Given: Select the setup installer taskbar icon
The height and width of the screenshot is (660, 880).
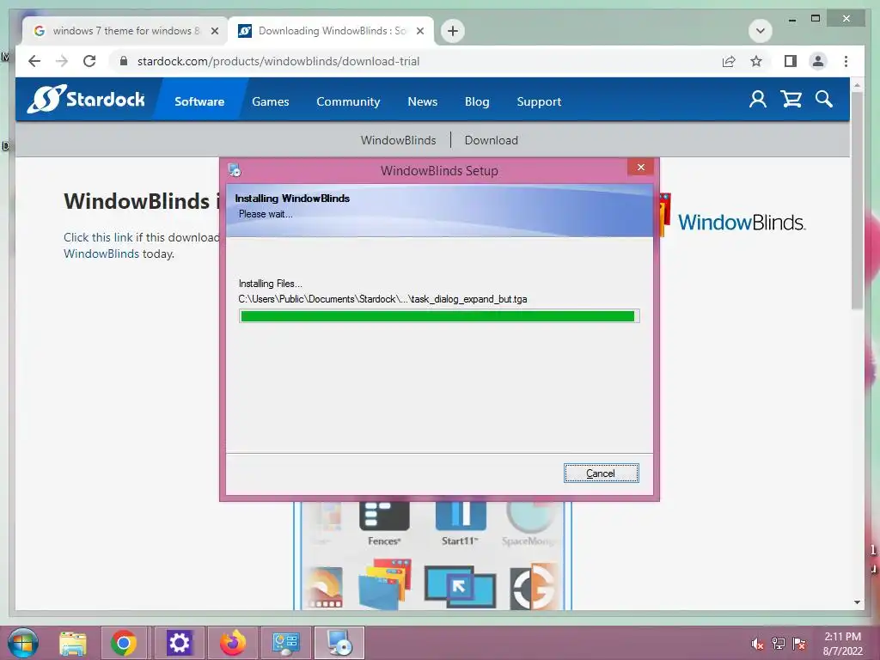Looking at the screenshot, I should click(x=339, y=643).
